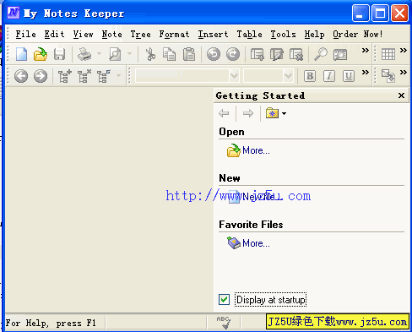Print with the printer toolbar icon
412x332 pixels.
coord(84,54)
